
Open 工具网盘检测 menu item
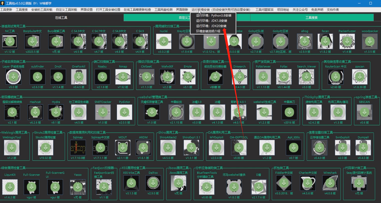click(163, 10)
